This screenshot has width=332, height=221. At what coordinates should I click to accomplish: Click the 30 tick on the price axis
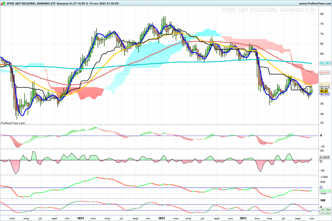point(322,114)
